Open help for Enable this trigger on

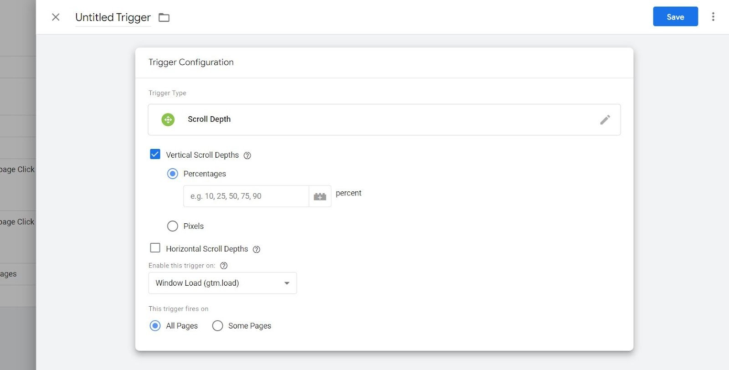pos(224,266)
